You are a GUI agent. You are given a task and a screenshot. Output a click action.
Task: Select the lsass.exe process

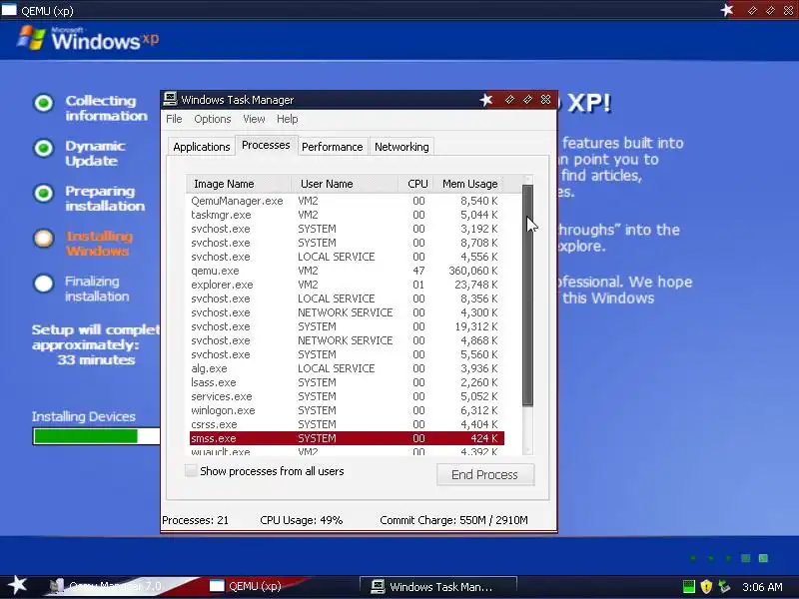coord(347,382)
